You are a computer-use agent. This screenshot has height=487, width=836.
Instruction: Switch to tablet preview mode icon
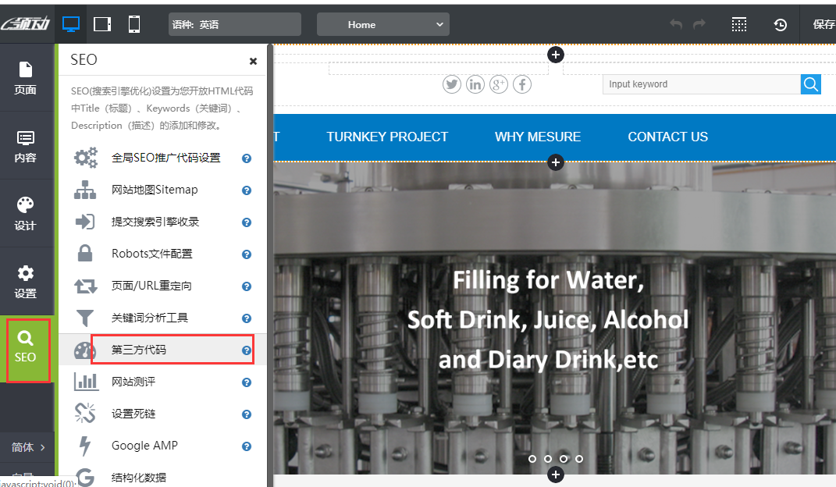tap(102, 24)
